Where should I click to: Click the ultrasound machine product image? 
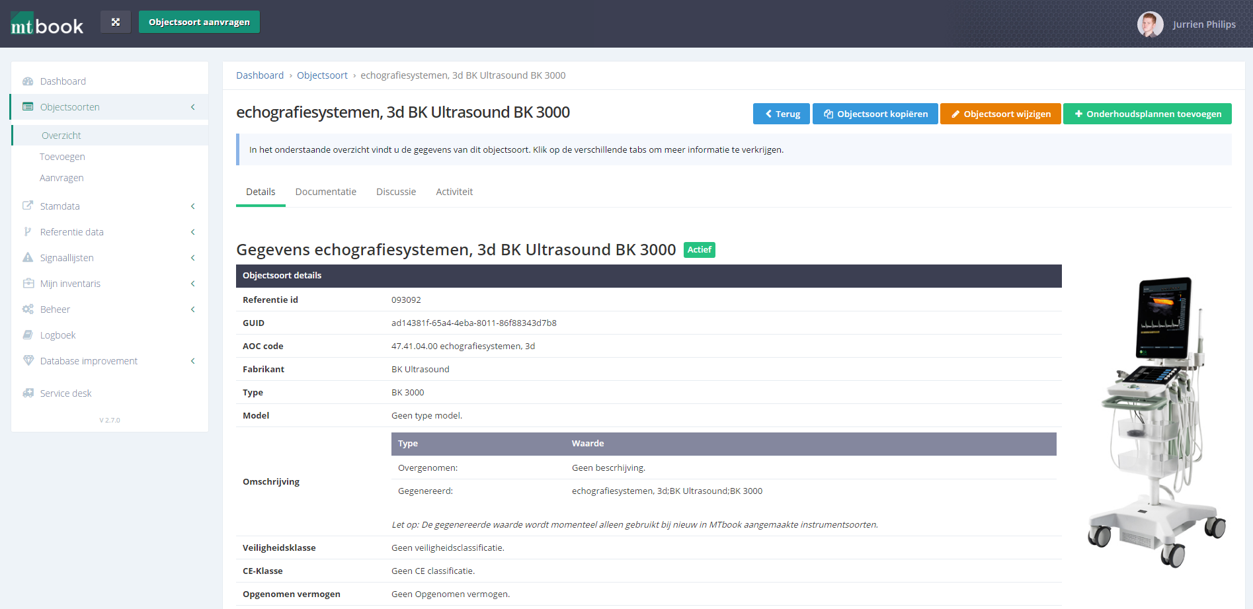pyautogui.click(x=1157, y=422)
